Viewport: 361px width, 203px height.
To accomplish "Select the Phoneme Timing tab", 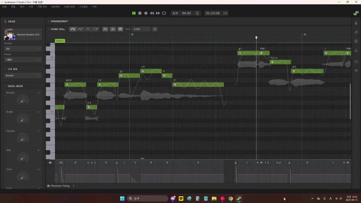I will (60, 186).
